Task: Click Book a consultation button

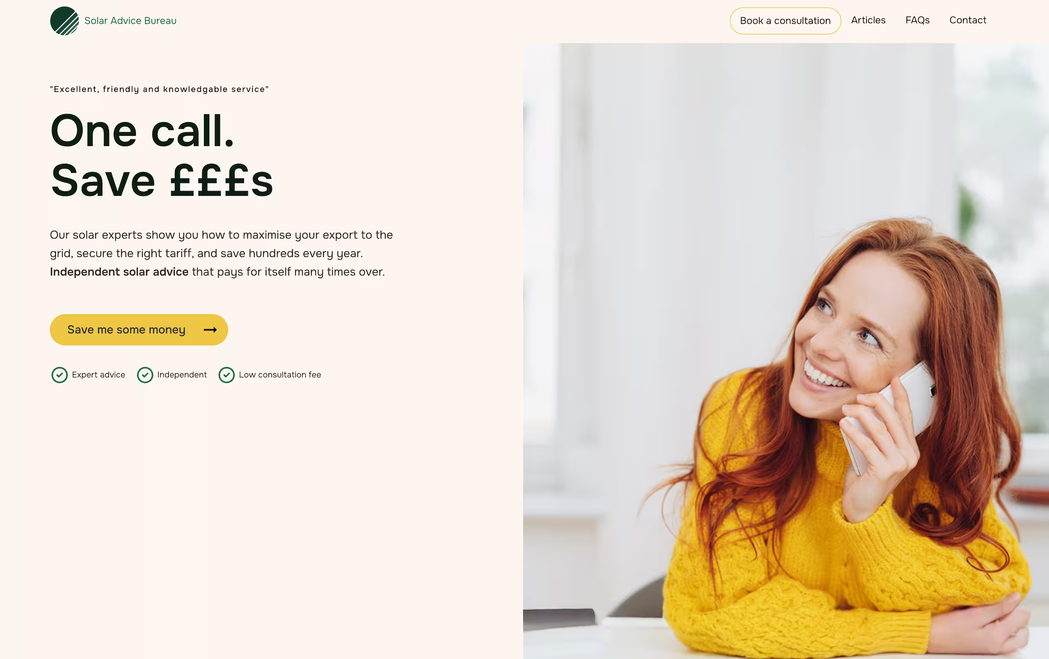Action: click(x=785, y=21)
